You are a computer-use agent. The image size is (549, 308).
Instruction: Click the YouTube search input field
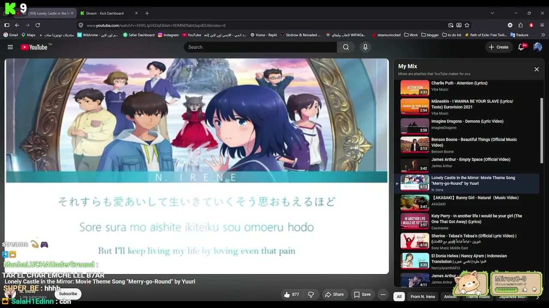pos(260,47)
